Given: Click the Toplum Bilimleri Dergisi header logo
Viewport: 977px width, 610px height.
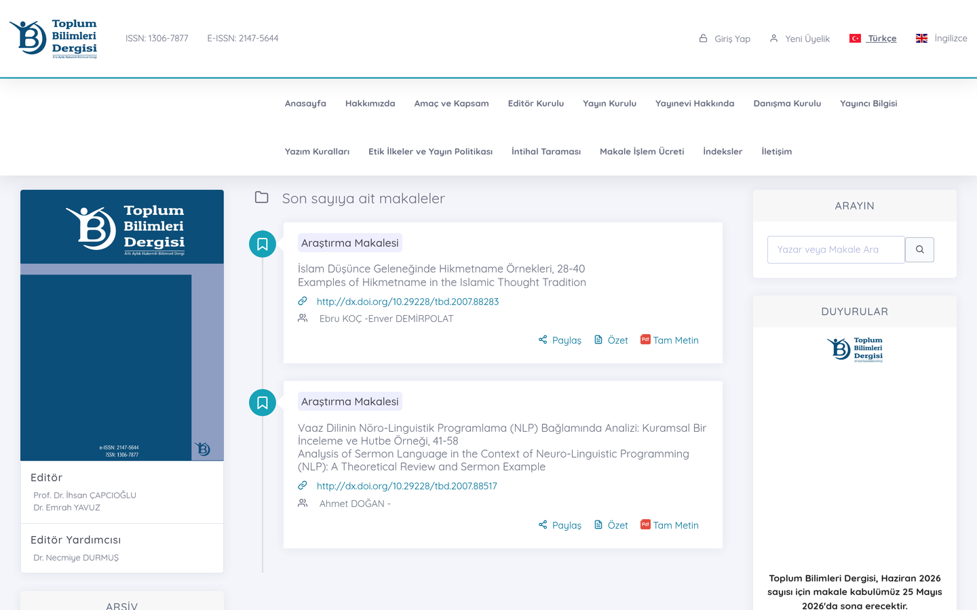Looking at the screenshot, I should pyautogui.click(x=54, y=39).
